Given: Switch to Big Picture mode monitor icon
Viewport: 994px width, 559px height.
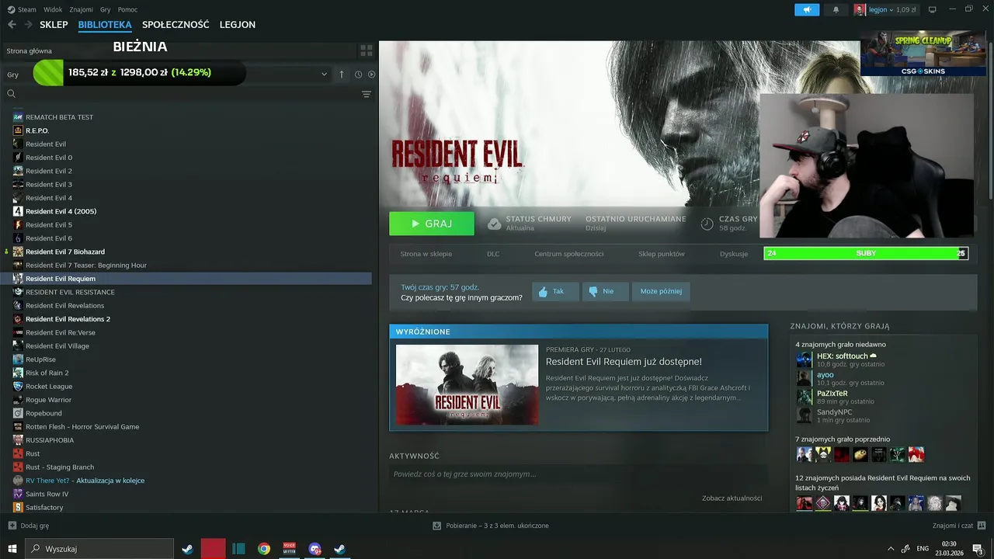Looking at the screenshot, I should (x=933, y=10).
